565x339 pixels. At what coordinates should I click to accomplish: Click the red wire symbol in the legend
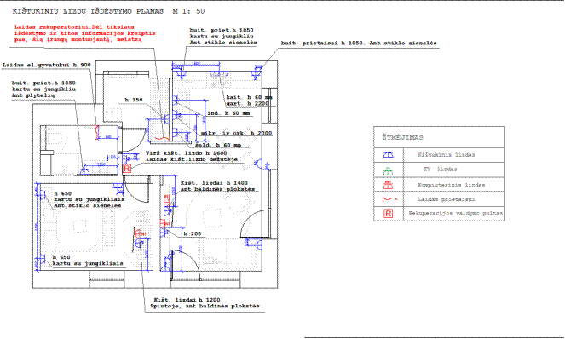pos(389,199)
